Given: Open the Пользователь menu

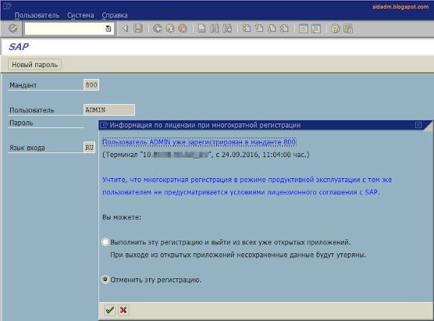Looking at the screenshot, I should 37,15.
